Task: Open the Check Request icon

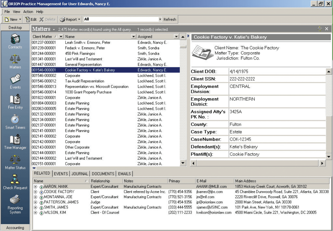Action: 15,180
